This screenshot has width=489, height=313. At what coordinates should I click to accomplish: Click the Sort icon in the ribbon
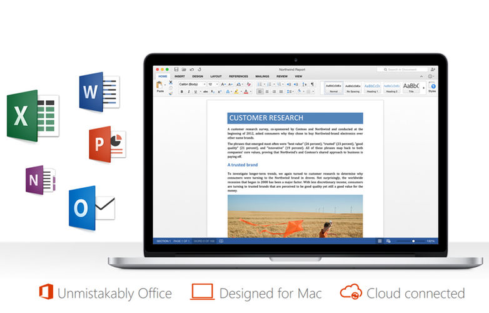click(x=305, y=85)
